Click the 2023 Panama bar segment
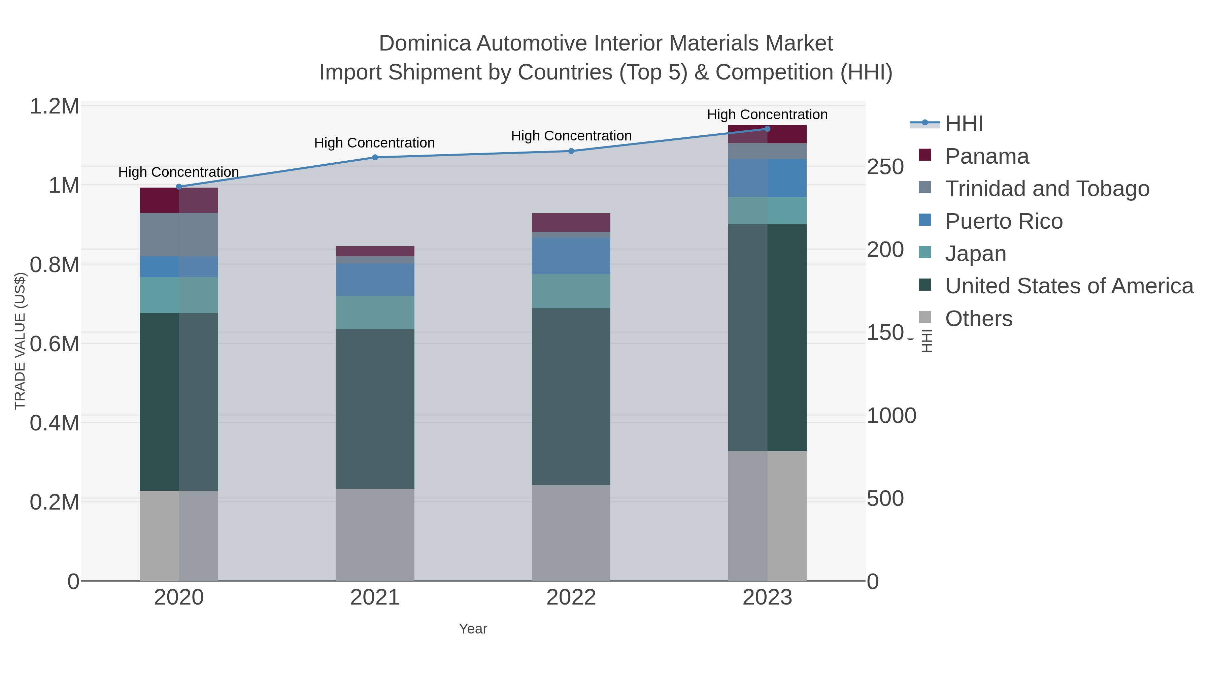This screenshot has width=1212, height=682. 767,134
